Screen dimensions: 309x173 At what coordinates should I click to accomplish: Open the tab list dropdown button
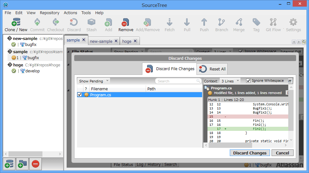click(x=304, y=42)
